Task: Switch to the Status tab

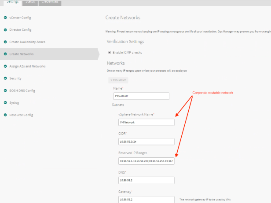Action: [x=30, y=2]
